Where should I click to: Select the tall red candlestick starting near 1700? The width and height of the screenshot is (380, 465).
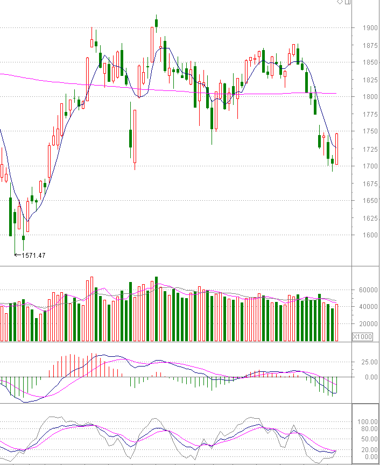point(135,137)
